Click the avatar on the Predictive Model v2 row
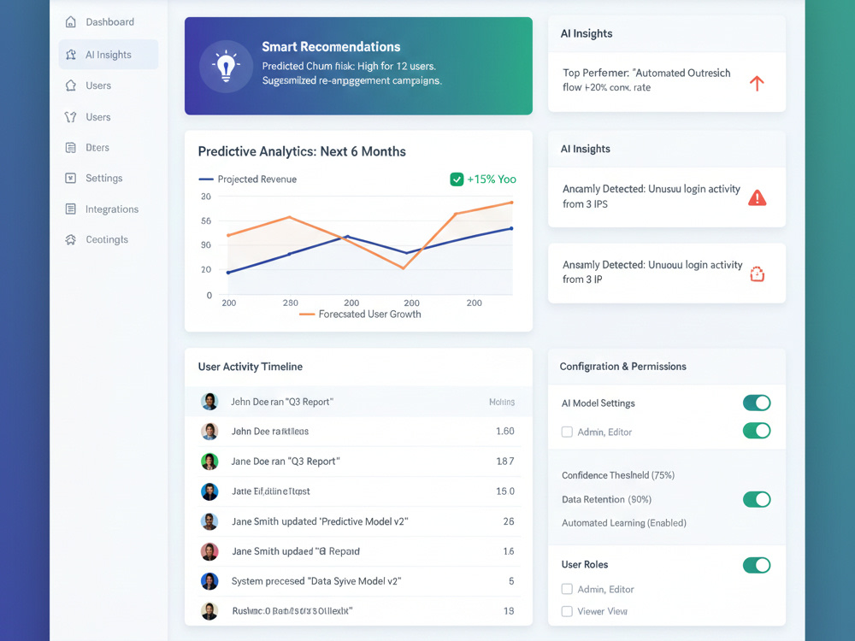 209,521
